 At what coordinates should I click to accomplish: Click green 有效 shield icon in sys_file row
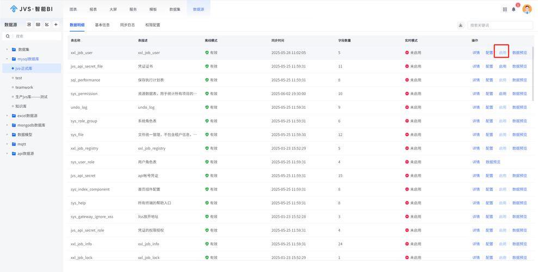(x=207, y=134)
